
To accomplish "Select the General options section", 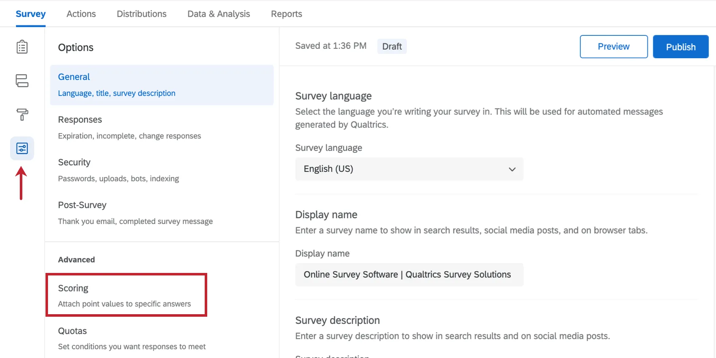I will (x=162, y=85).
